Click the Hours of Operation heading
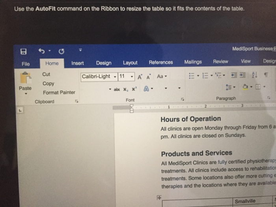276x207 pixels. pos(190,119)
